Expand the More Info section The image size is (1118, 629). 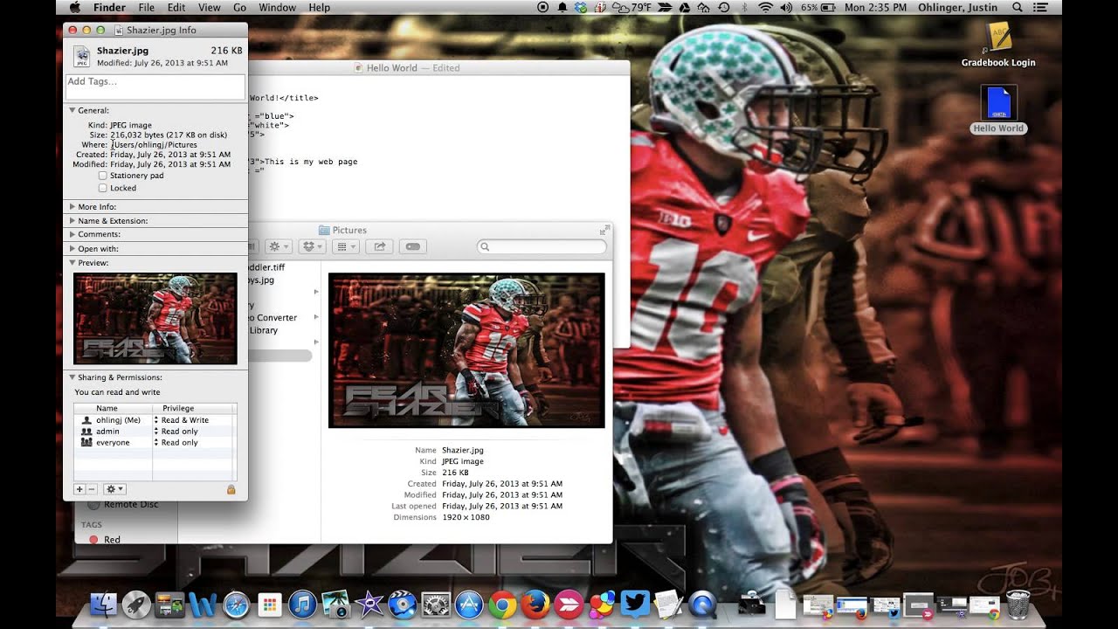pyautogui.click(x=72, y=207)
